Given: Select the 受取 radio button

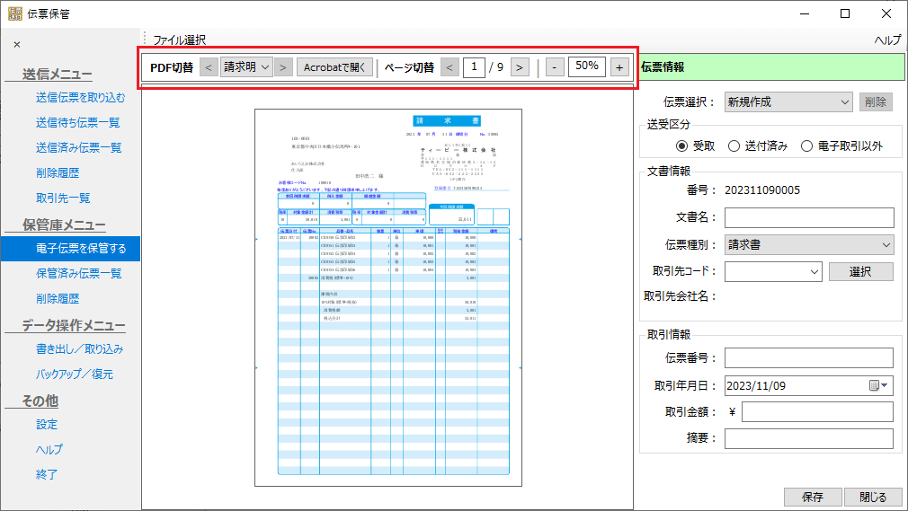Looking at the screenshot, I should click(x=681, y=145).
